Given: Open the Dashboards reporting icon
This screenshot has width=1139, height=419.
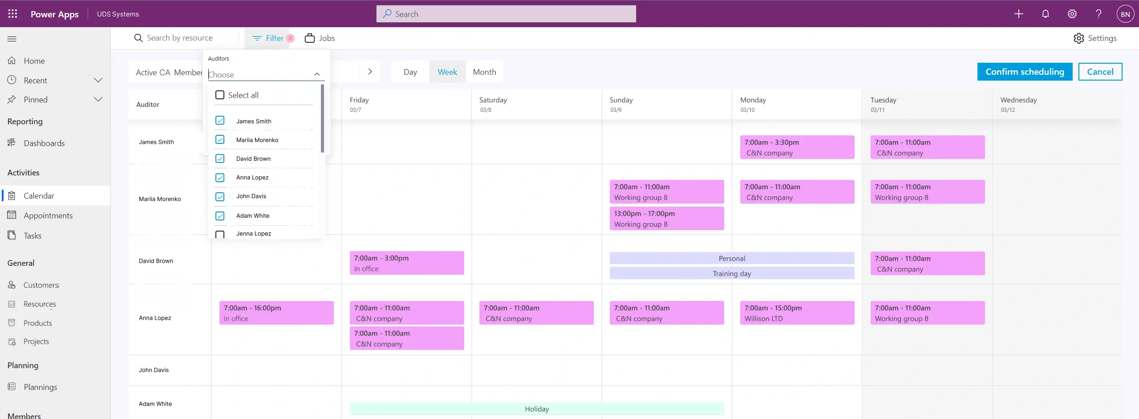Looking at the screenshot, I should (x=12, y=142).
